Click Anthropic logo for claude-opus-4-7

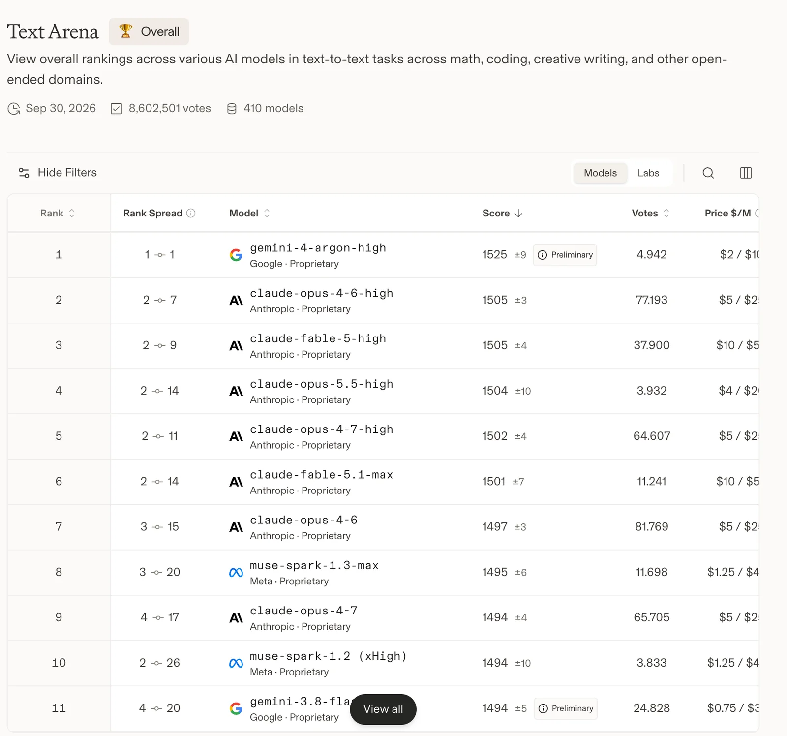click(236, 618)
